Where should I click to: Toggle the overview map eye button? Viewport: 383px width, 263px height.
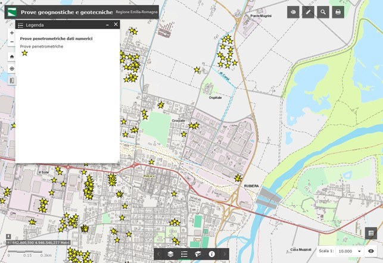click(x=370, y=251)
